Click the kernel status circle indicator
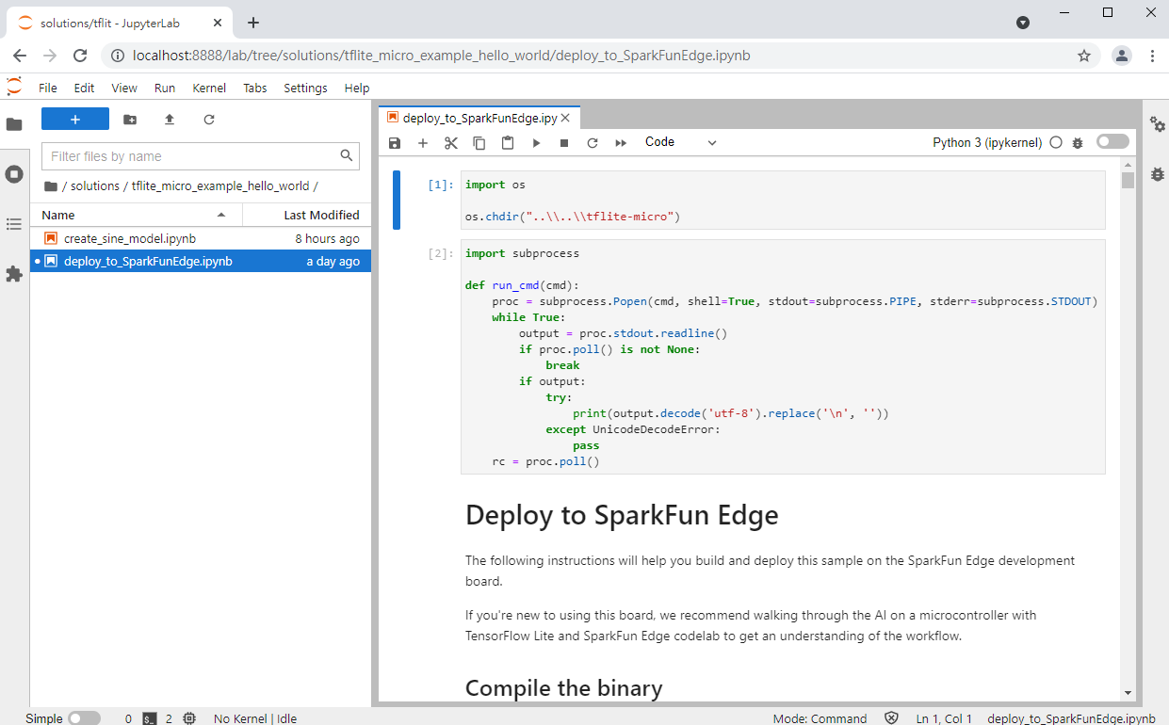 coord(1056,143)
